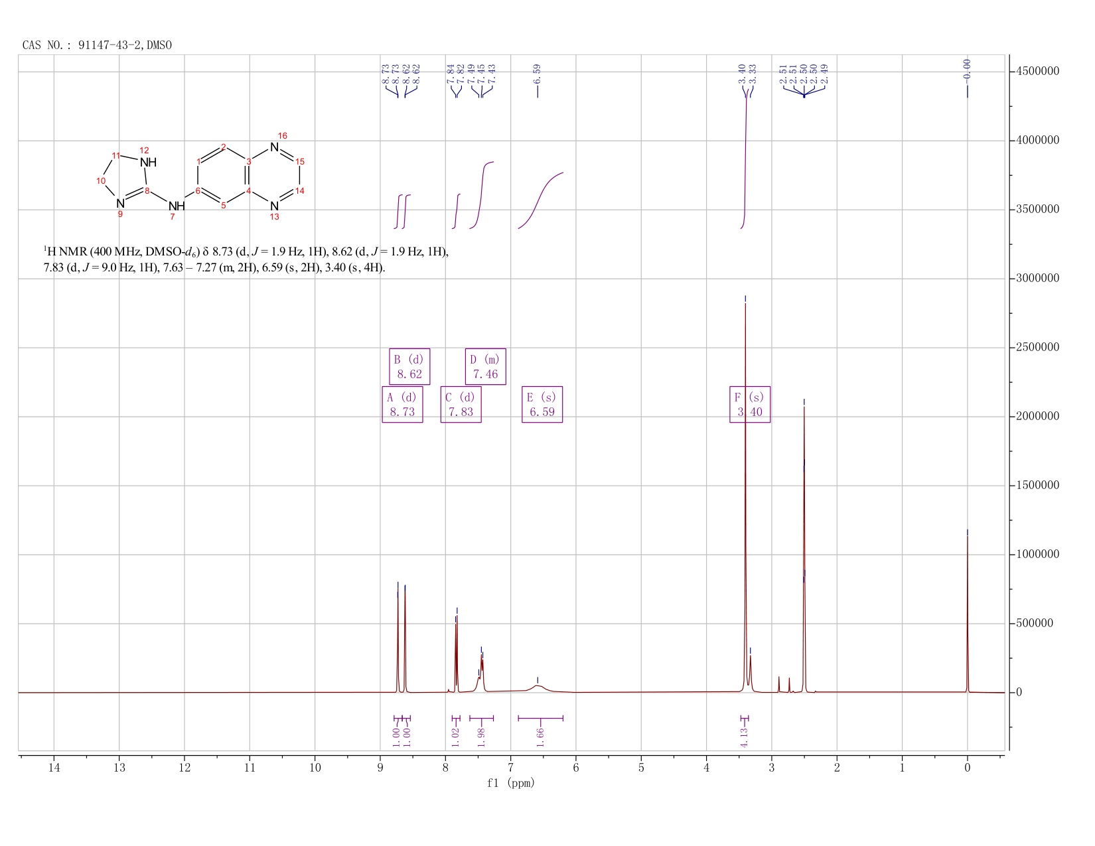The height and width of the screenshot is (846, 1095).
Task: Click the 1H NMR report text line
Action: point(246,260)
